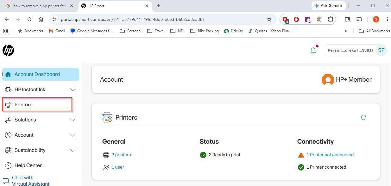Click the SP profile avatar
The image size is (391, 186).
[381, 50]
